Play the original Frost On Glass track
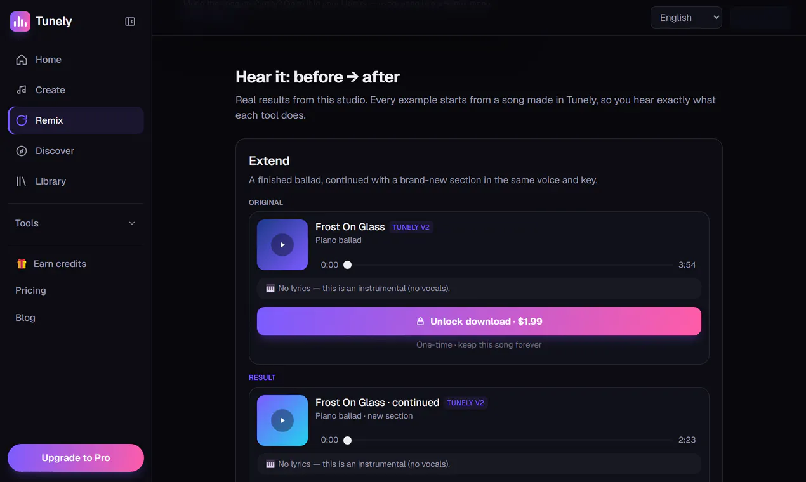Image resolution: width=806 pixels, height=482 pixels. (x=282, y=245)
